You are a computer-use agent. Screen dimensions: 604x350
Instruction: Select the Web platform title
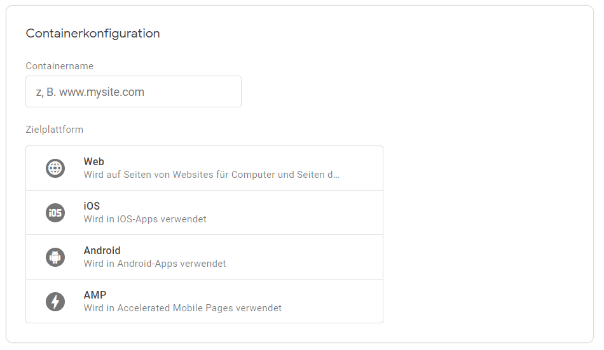pyautogui.click(x=94, y=161)
